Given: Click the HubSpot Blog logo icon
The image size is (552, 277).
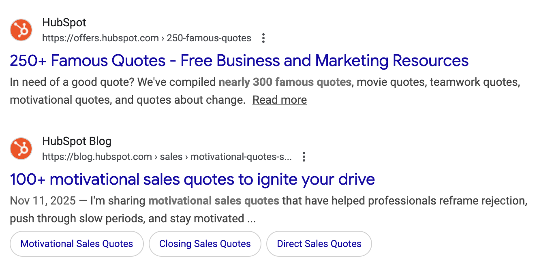Looking at the screenshot, I should click(x=21, y=148).
